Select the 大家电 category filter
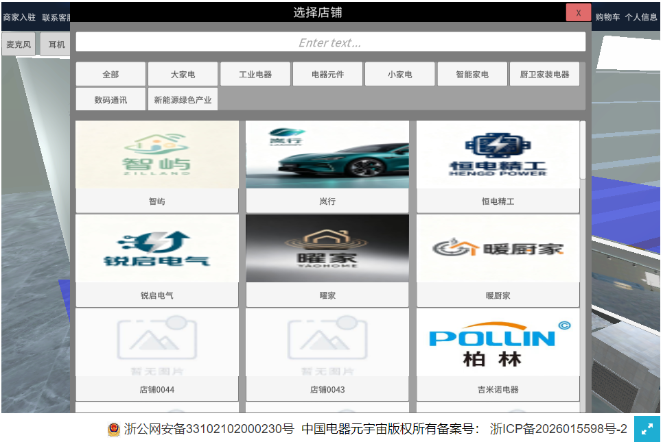 [183, 74]
